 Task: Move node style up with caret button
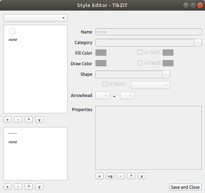(x=29, y=120)
